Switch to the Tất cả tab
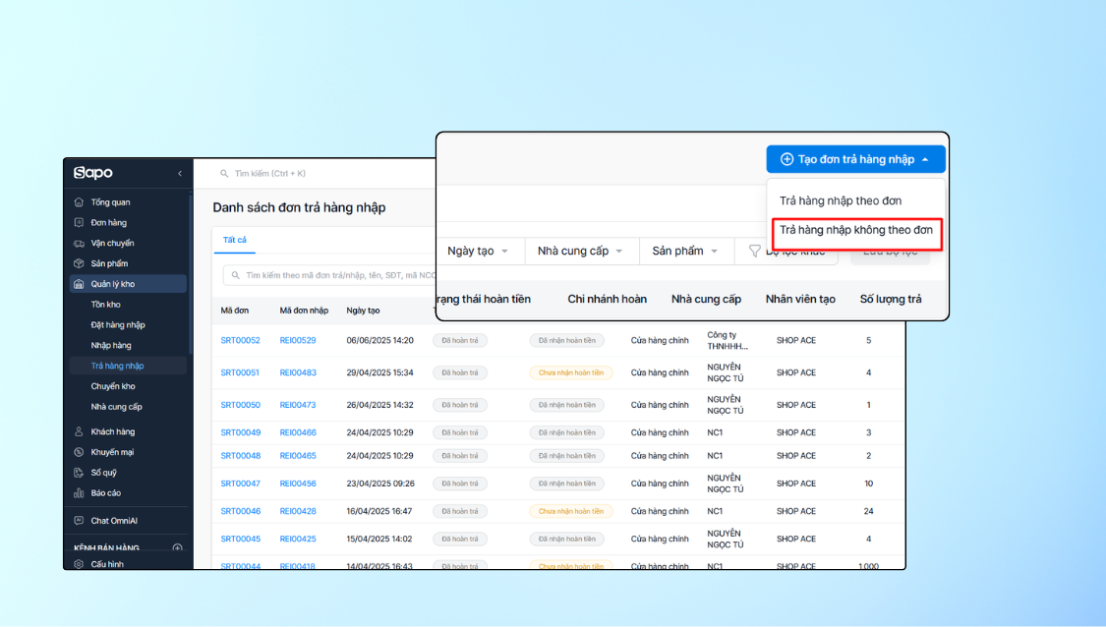Image resolution: width=1106 pixels, height=627 pixels. tap(235, 240)
